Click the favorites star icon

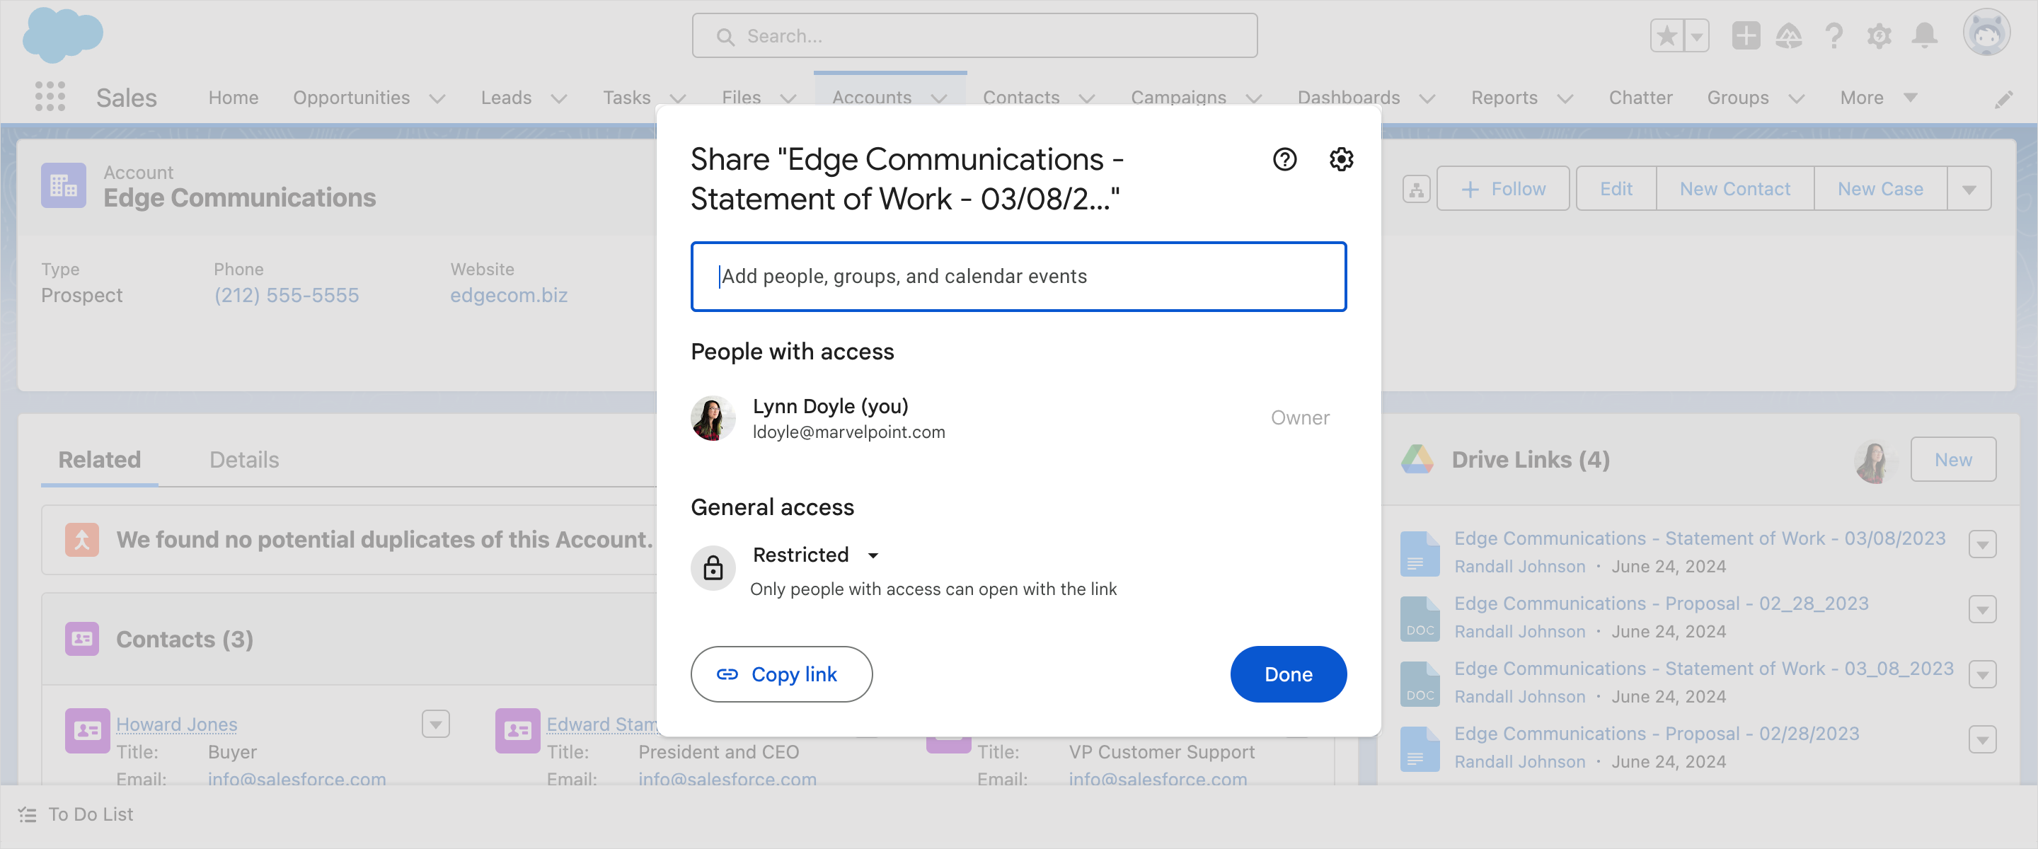(1667, 35)
